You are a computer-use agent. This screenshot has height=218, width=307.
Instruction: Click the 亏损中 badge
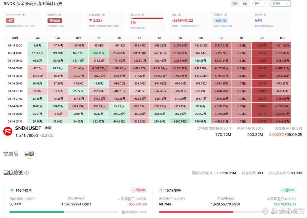pyautogui.click(x=139, y=190)
